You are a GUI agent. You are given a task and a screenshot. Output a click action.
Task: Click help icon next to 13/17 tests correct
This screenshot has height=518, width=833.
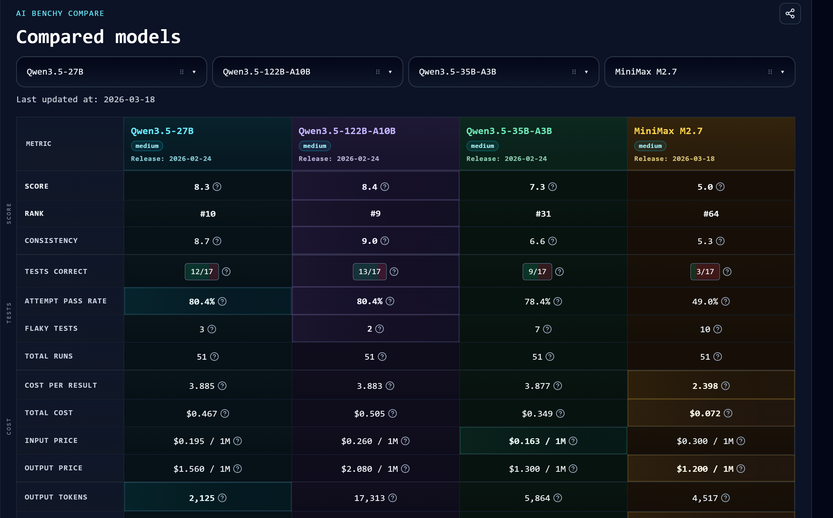pos(394,272)
